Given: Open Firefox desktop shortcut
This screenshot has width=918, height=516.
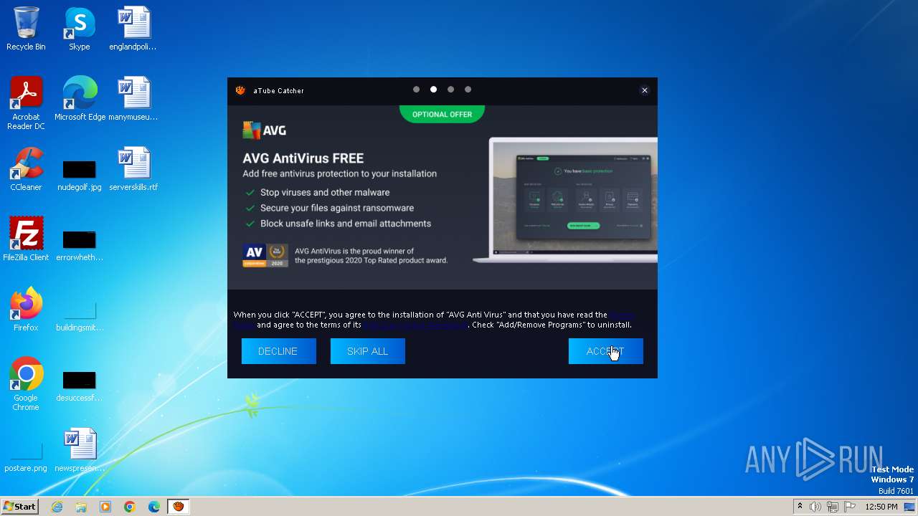Looking at the screenshot, I should (x=26, y=310).
